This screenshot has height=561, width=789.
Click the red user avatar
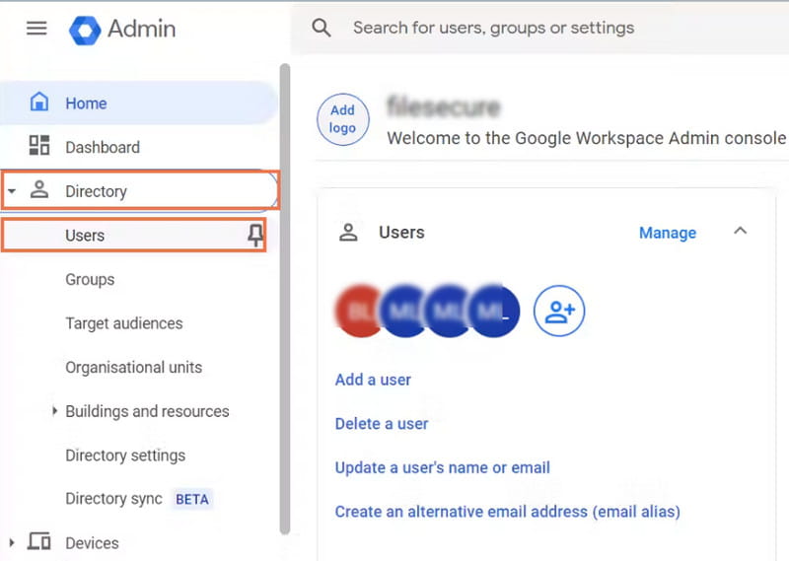[x=357, y=311]
